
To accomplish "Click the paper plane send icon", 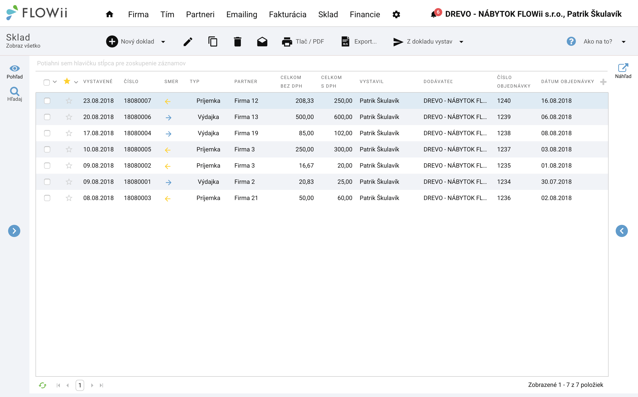I will [x=398, y=42].
